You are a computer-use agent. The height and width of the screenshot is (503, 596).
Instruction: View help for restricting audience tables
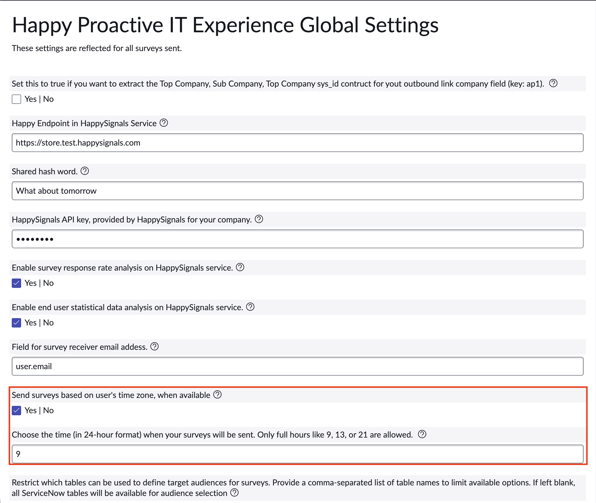pos(234,493)
